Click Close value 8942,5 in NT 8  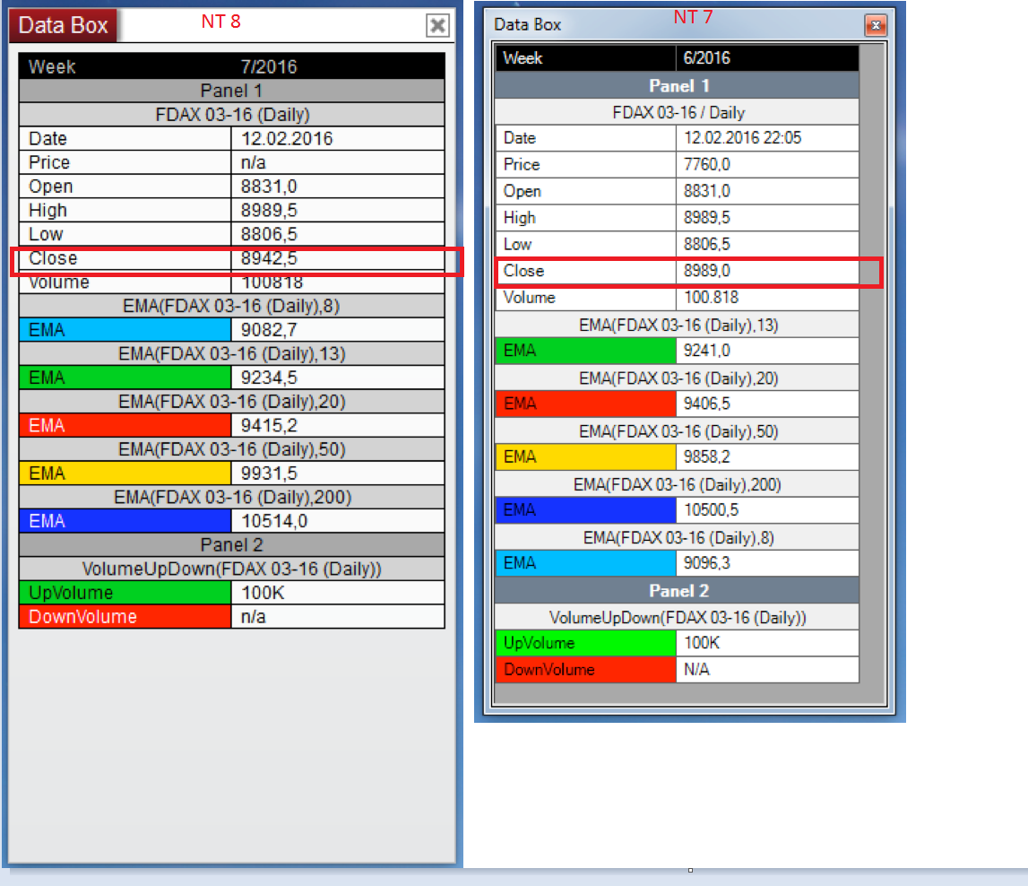[338, 257]
